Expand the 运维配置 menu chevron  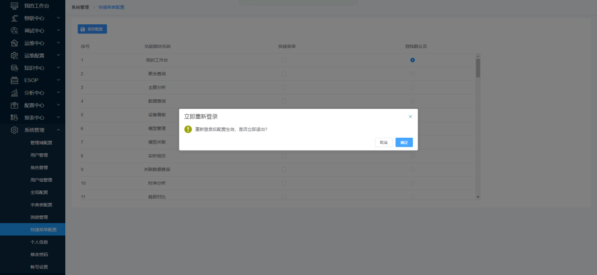coord(58,56)
